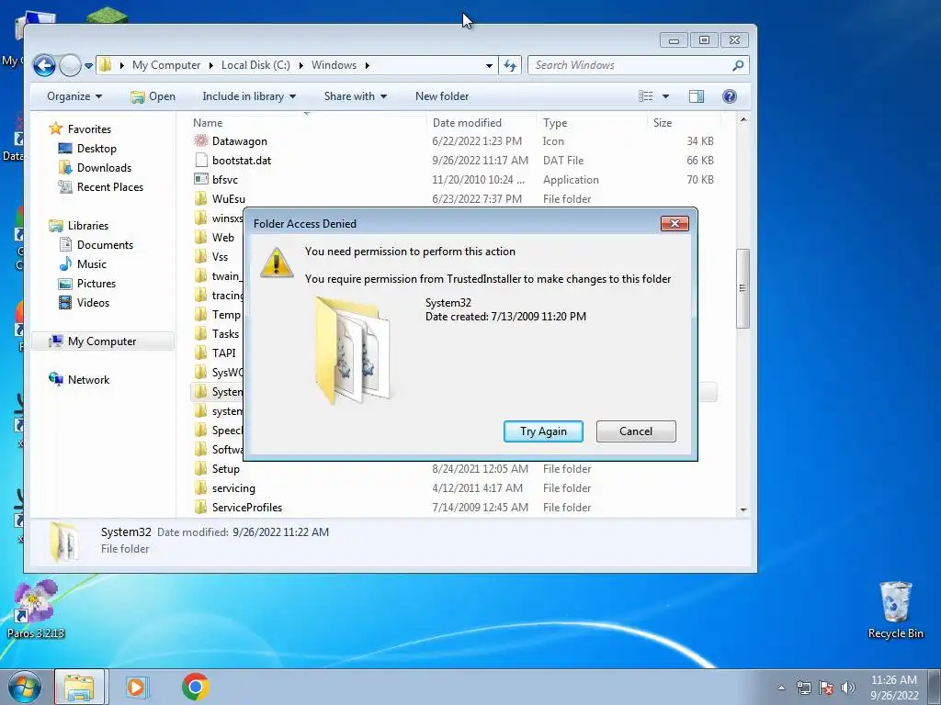Click the Open toolbar button

[x=153, y=96]
